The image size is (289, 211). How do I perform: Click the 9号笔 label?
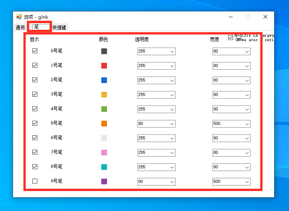[56, 181]
